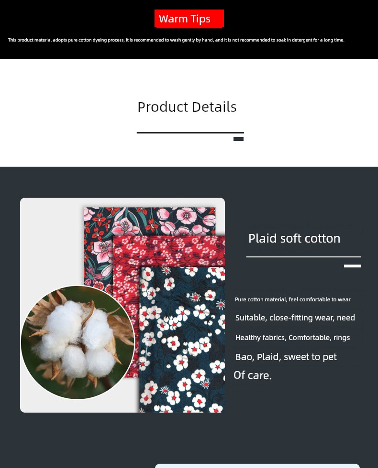Image resolution: width=378 pixels, height=468 pixels.
Task: Click the round cotton boll image
Action: click(x=78, y=342)
